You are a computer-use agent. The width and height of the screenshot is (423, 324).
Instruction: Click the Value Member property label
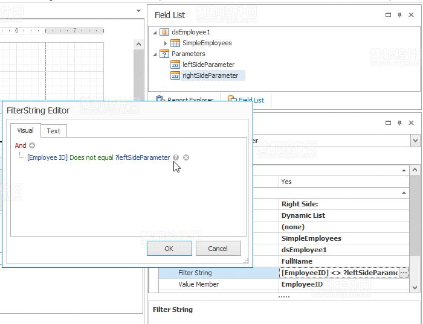(x=199, y=284)
